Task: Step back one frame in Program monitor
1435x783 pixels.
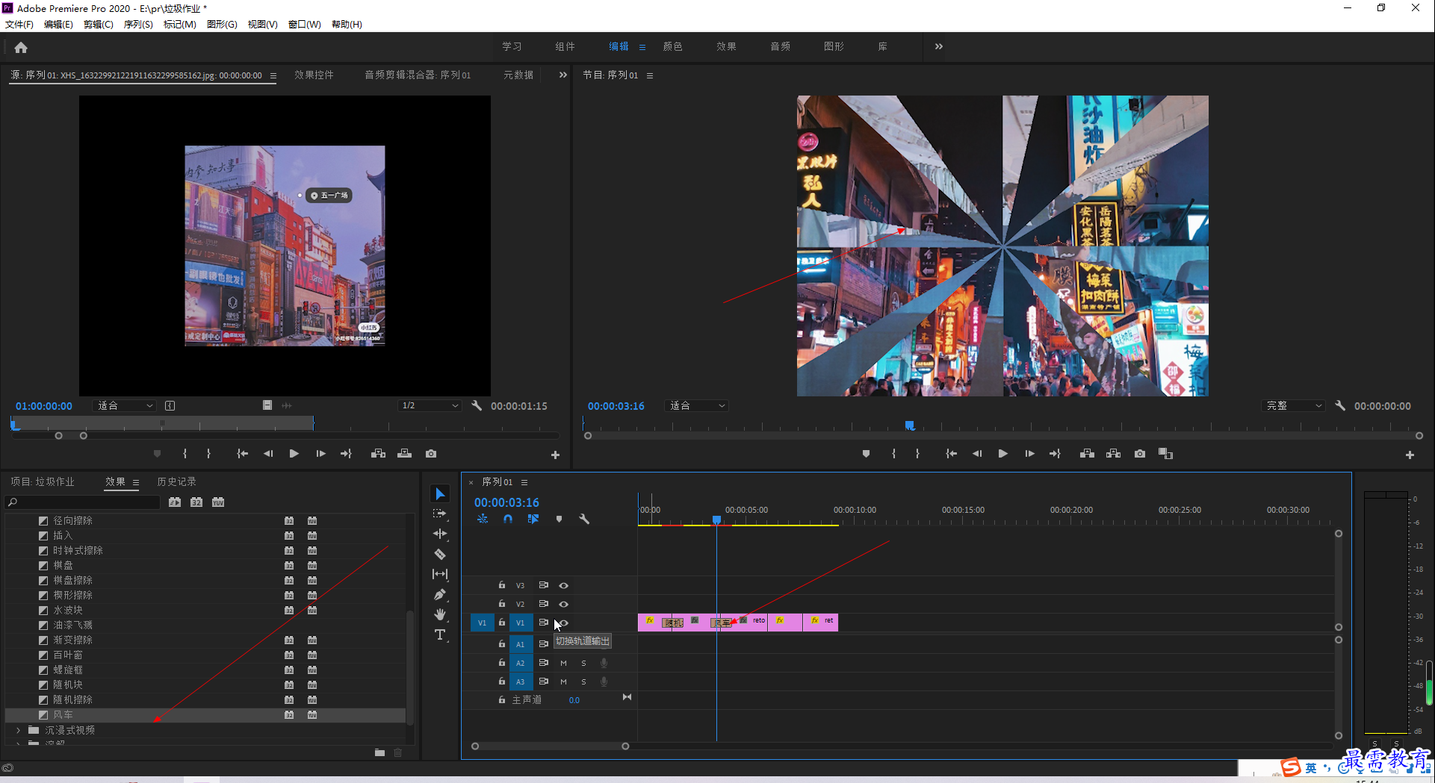Action: (x=976, y=454)
